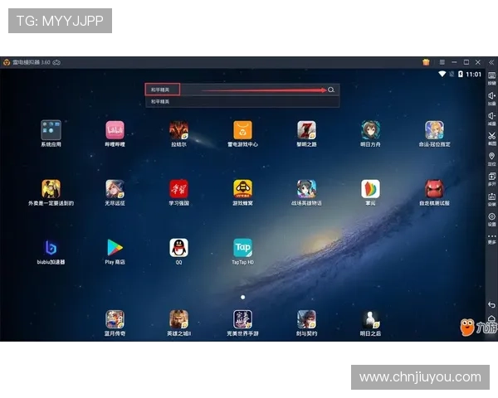Launch the QQ penguin app
The width and height of the screenshot is (498, 398).
[x=178, y=247]
